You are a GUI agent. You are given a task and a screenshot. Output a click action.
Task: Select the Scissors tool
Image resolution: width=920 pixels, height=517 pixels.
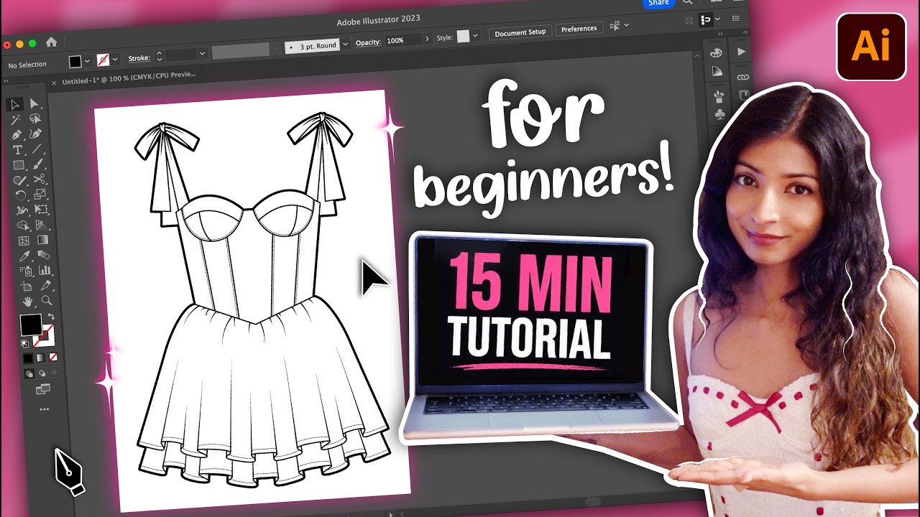click(x=40, y=180)
